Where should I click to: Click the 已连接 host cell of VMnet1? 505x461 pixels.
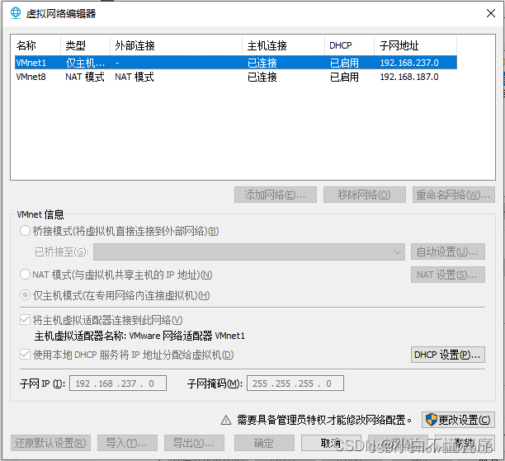(262, 63)
